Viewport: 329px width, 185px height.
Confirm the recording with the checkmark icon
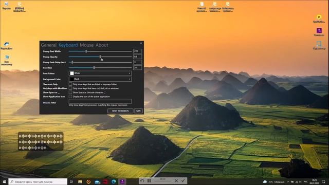tap(183, 180)
